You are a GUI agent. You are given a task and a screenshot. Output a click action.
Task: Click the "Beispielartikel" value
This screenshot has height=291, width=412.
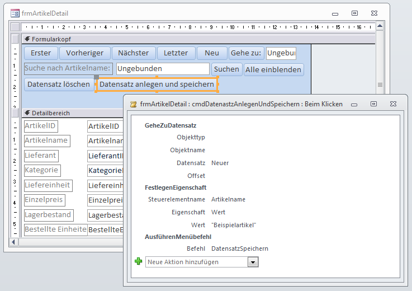234,225
